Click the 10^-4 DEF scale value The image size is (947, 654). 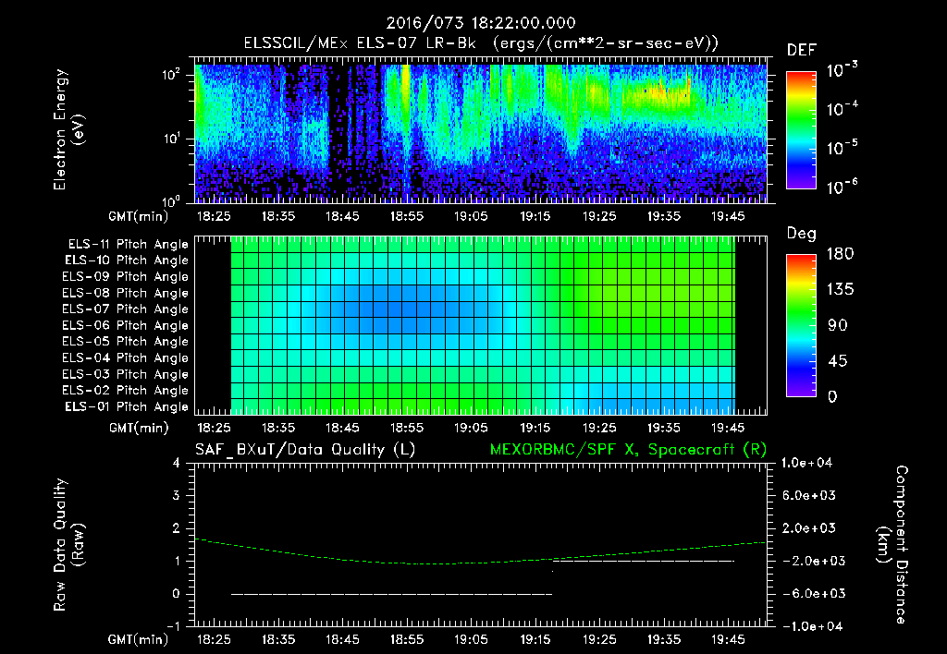coord(842,109)
